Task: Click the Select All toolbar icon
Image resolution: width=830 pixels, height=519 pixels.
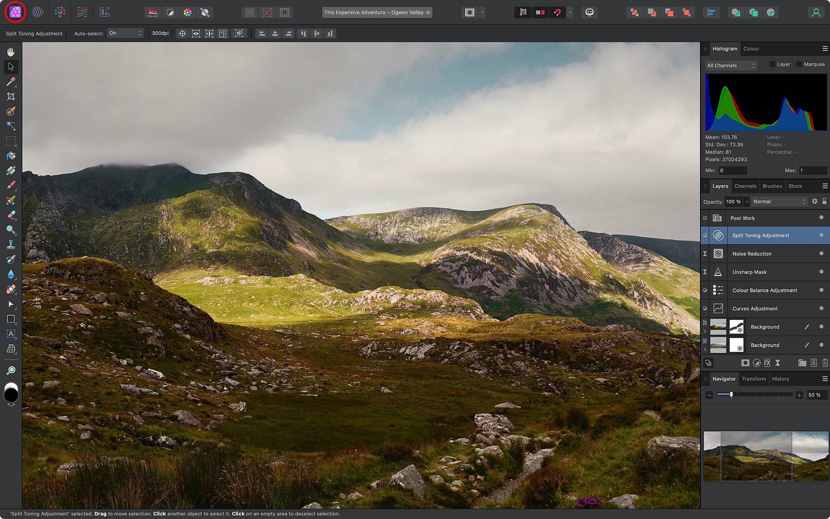Action: click(x=250, y=13)
